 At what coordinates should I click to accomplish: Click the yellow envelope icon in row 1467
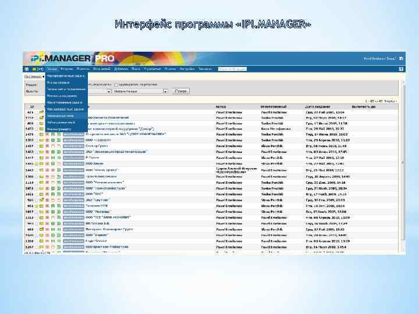(41, 146)
